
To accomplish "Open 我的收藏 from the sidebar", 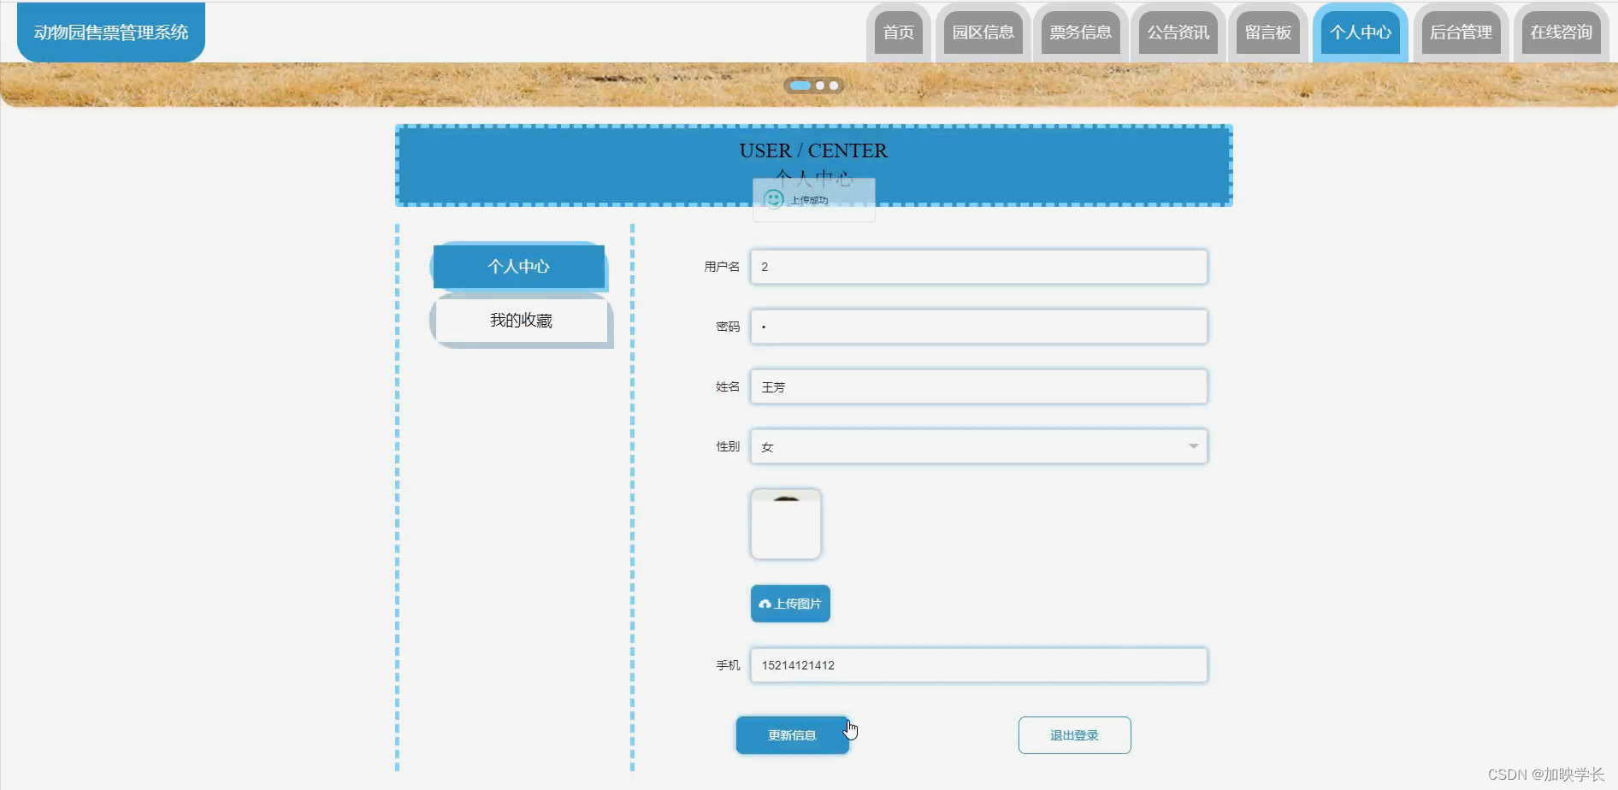I will click(x=522, y=321).
